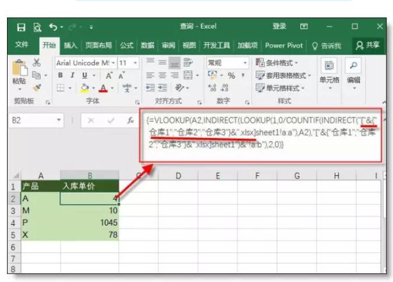Image resolution: width=393 pixels, height=282 pixels.
Task: Toggle wrap text icon
Action: tap(187, 62)
